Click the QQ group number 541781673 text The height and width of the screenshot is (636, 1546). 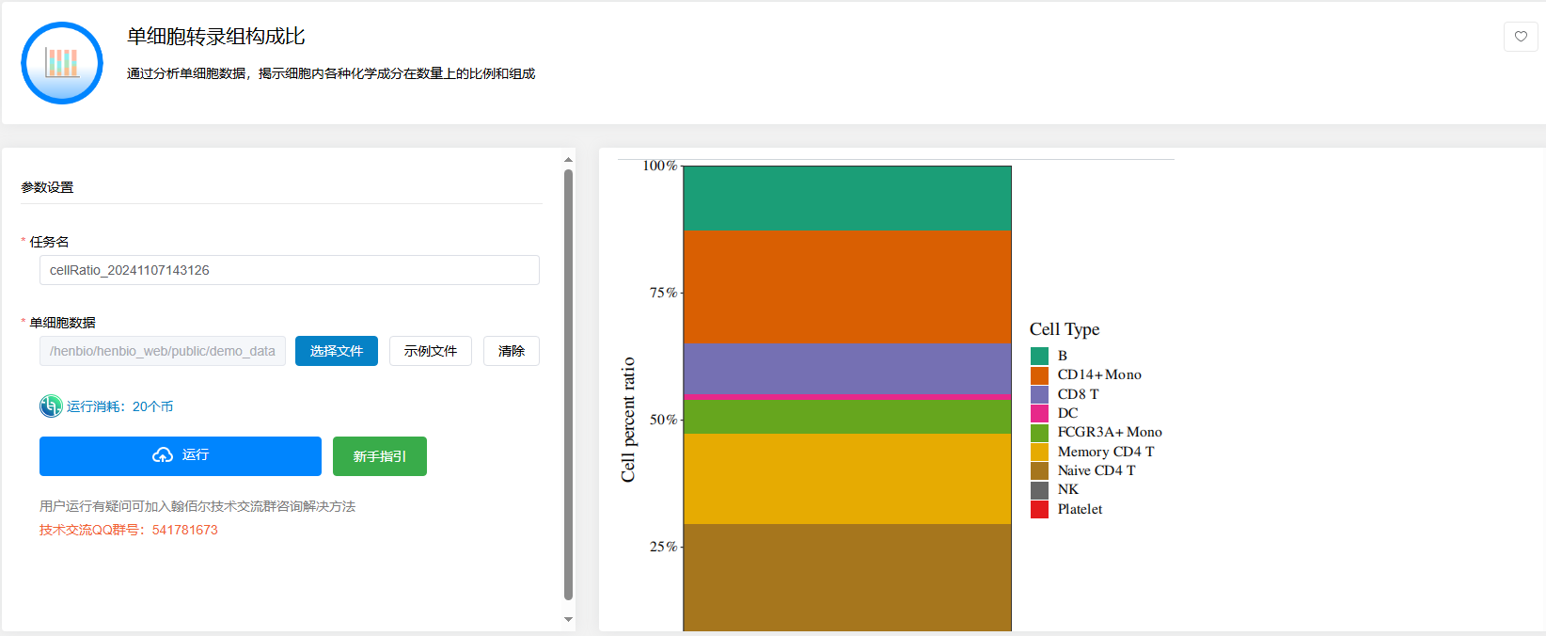point(185,530)
